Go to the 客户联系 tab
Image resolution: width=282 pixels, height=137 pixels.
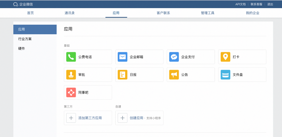(163, 13)
